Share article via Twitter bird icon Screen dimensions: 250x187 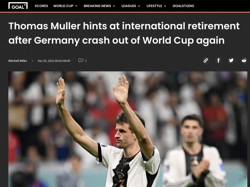pos(231,61)
